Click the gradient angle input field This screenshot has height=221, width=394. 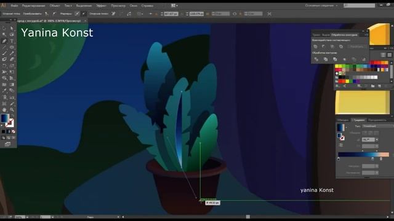(x=368, y=139)
